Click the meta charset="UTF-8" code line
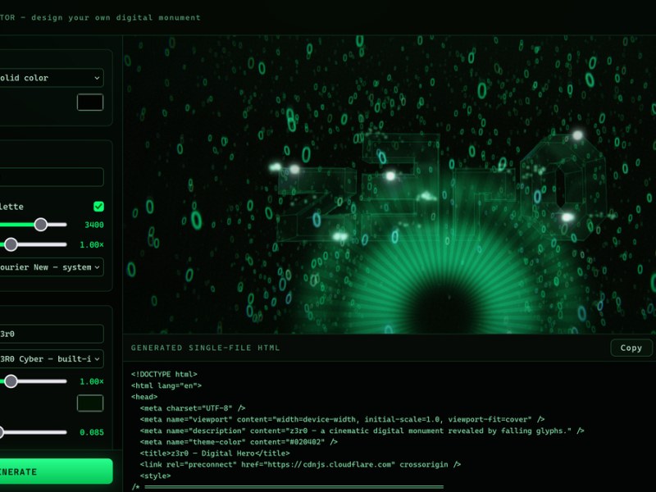Screen dimensions: 656x492 pos(193,408)
